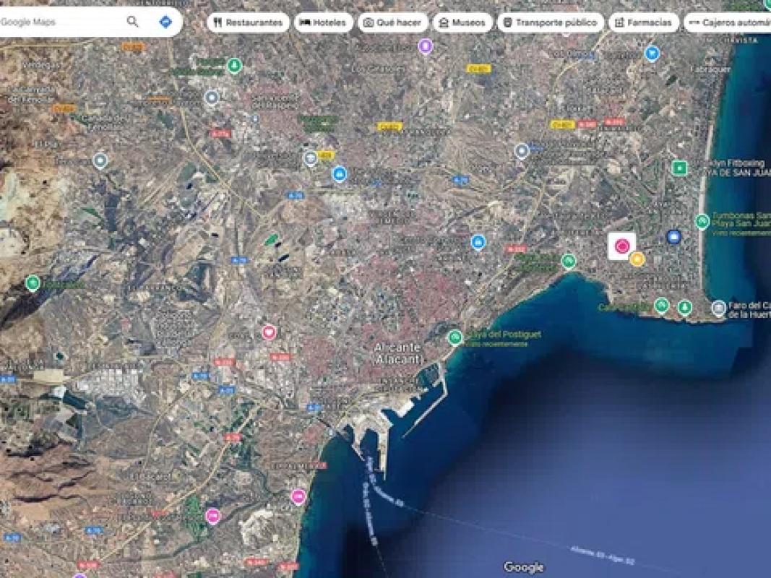Show Transporte público places
This screenshot has width=771, height=578.
pyautogui.click(x=550, y=22)
